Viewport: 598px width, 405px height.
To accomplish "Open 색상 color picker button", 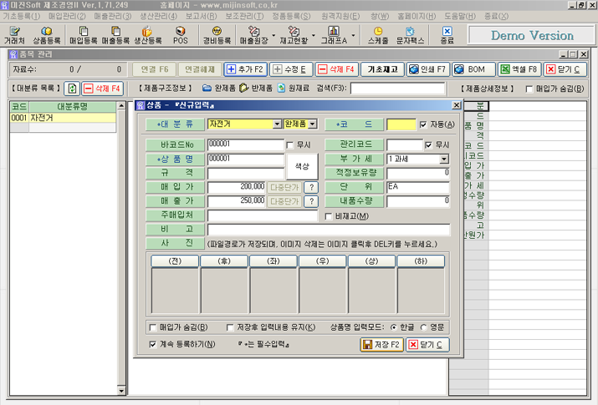I will [x=302, y=166].
